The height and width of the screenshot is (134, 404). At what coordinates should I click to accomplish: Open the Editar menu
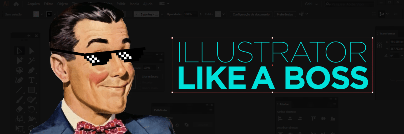point(49,4)
